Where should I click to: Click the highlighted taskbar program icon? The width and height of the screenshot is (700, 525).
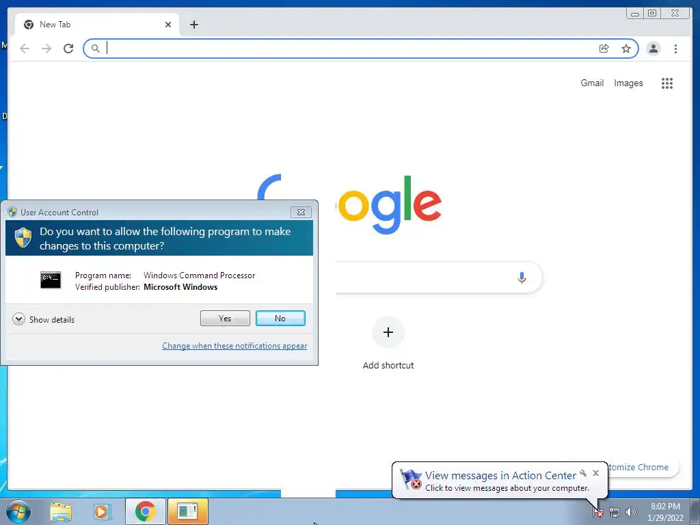point(188,511)
